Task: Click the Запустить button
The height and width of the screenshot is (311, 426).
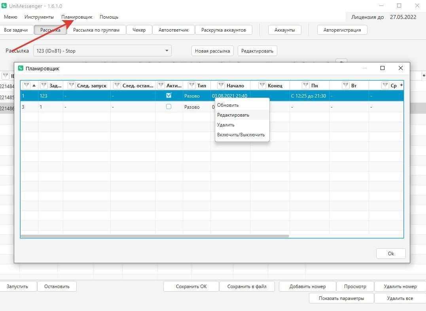Action: (x=17, y=286)
